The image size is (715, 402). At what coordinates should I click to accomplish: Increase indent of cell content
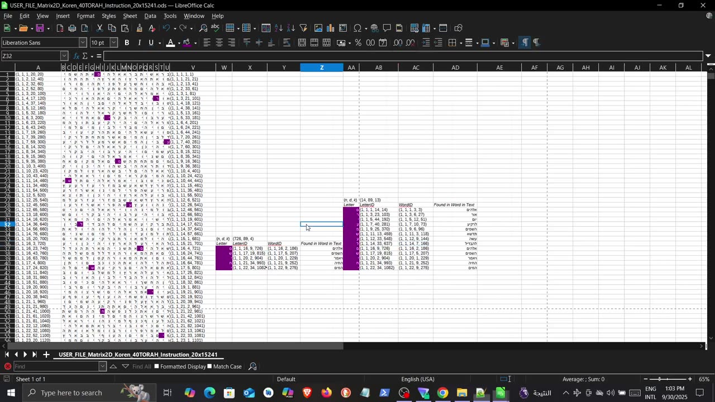click(426, 42)
